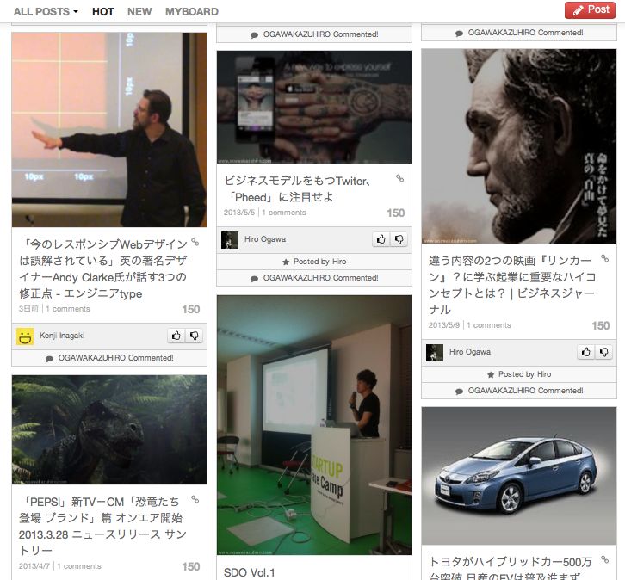Dislike the Pheed post by Hiro Ogawa
This screenshot has height=580, width=625.
click(399, 238)
